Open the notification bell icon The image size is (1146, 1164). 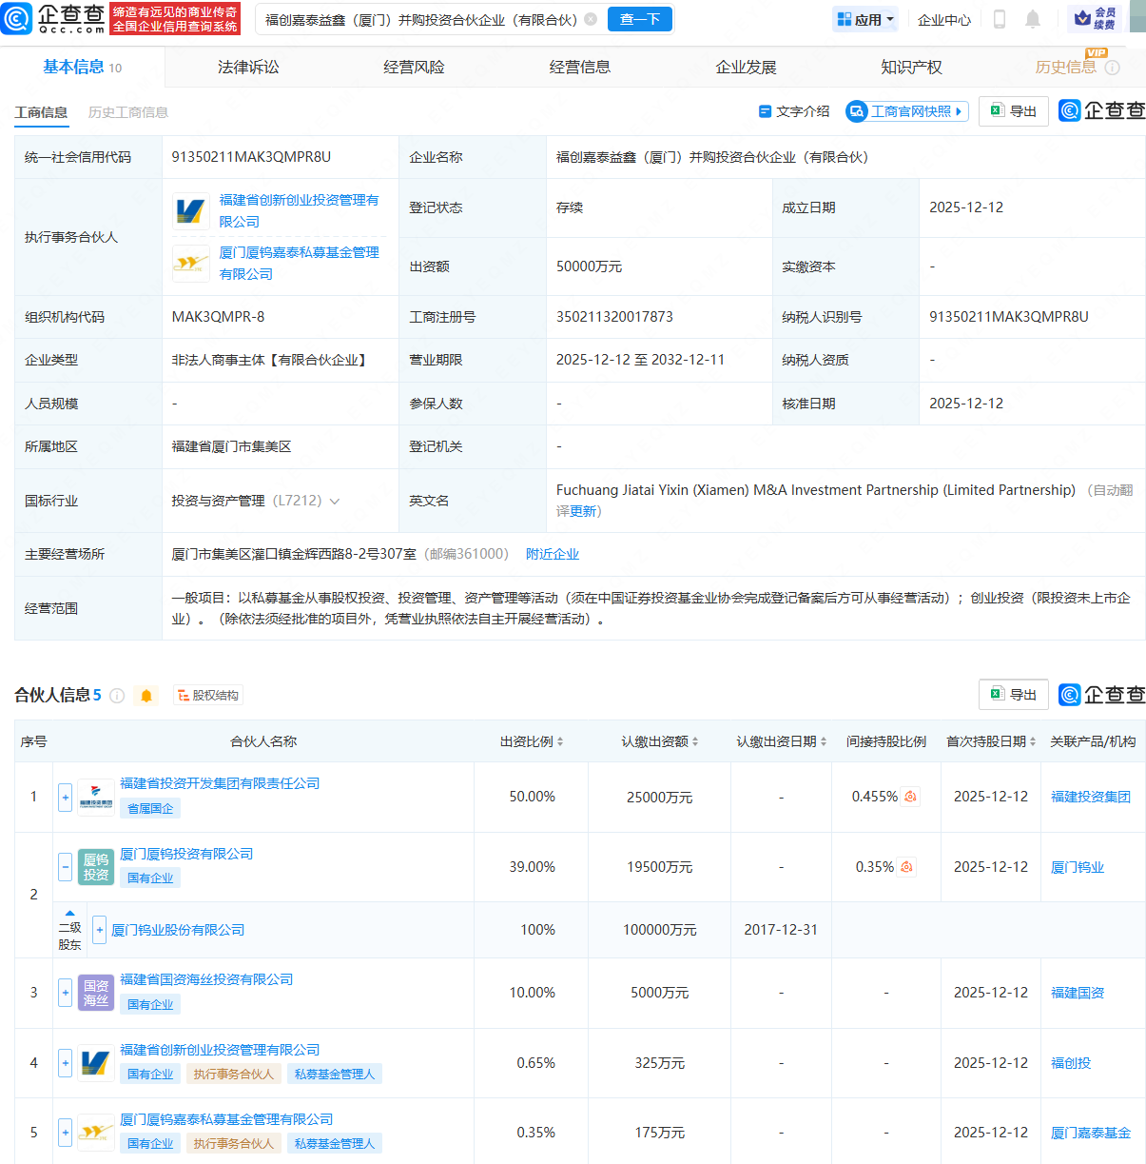click(x=1032, y=19)
